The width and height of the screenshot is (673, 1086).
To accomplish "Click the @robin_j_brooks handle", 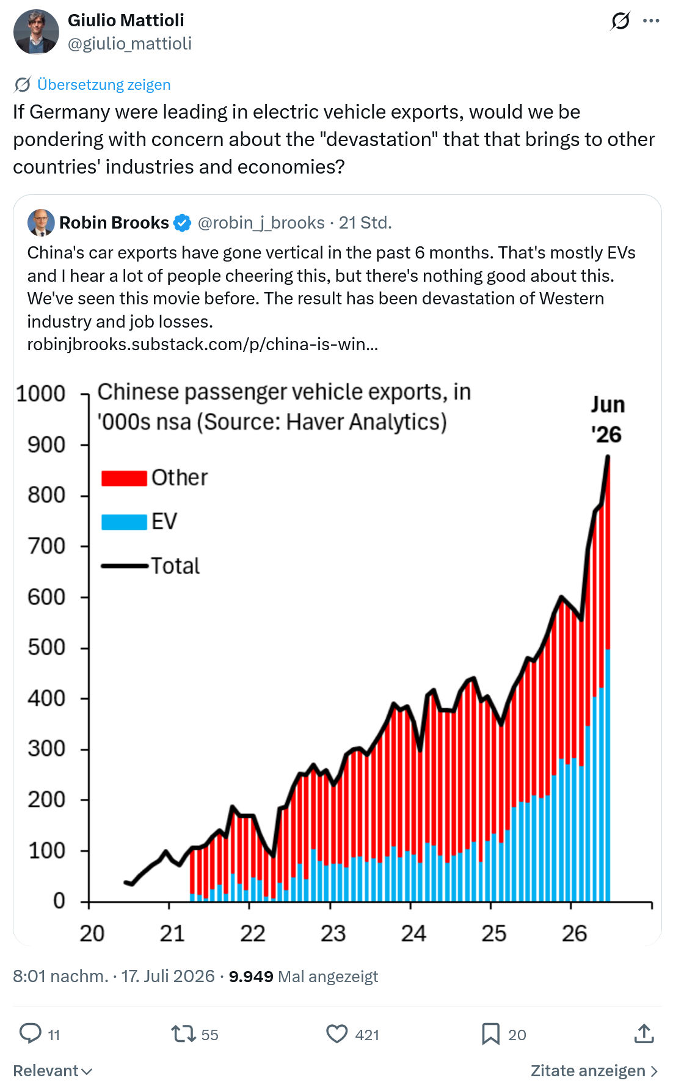I will (x=261, y=222).
